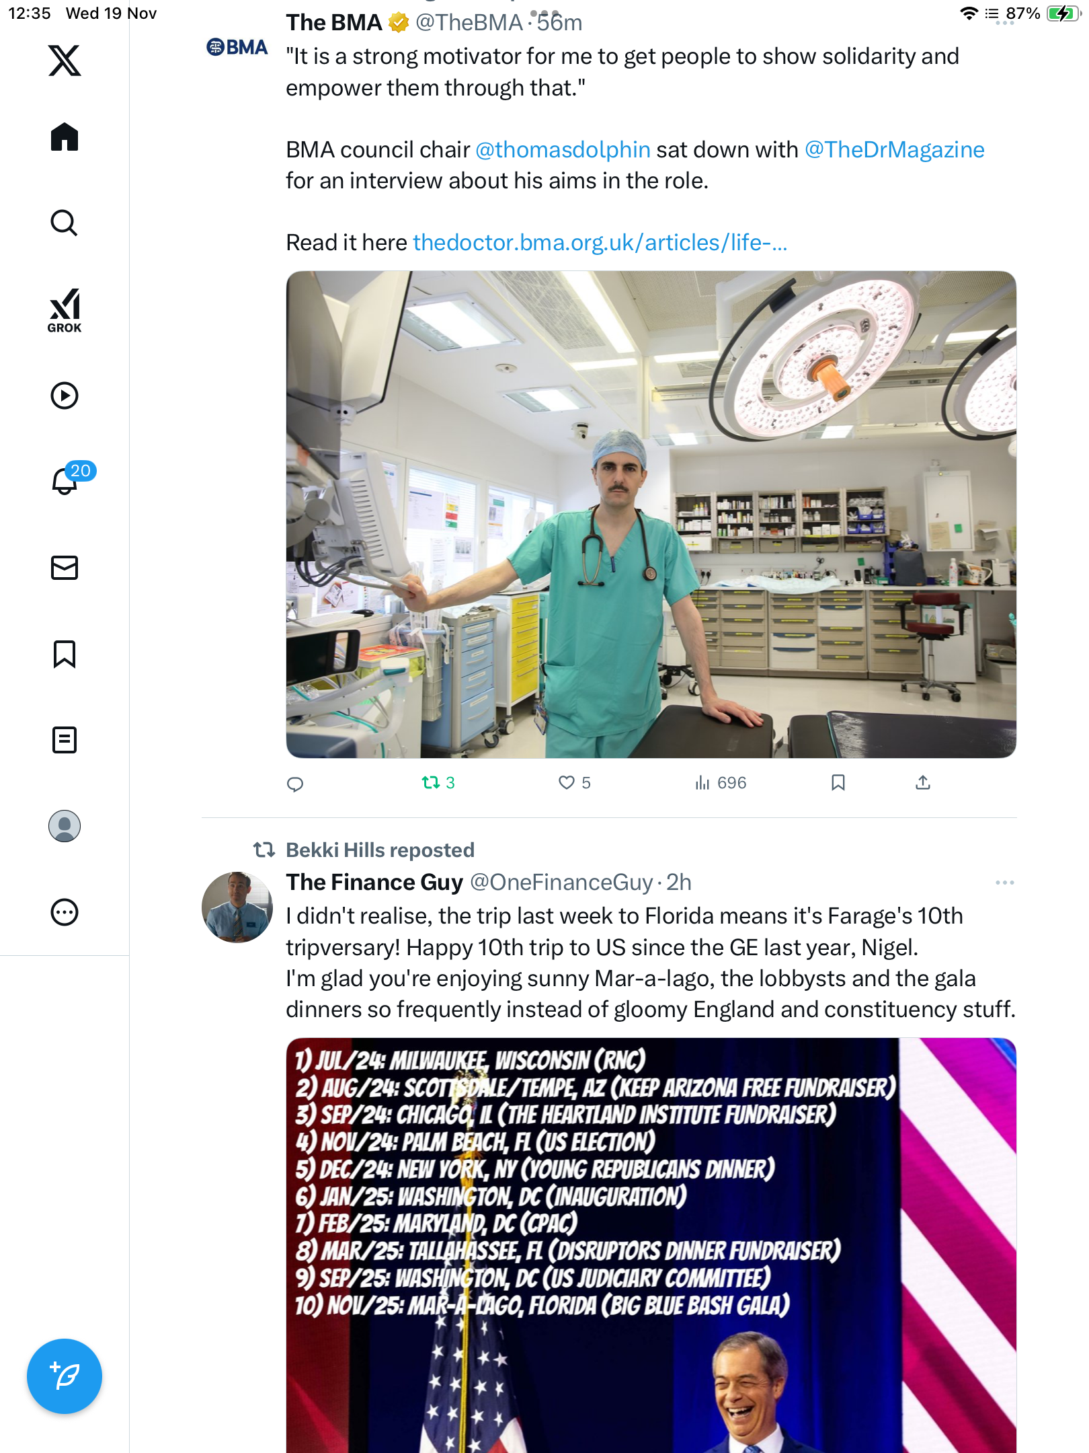
Task: Open the operating theatre photo
Action: click(651, 515)
